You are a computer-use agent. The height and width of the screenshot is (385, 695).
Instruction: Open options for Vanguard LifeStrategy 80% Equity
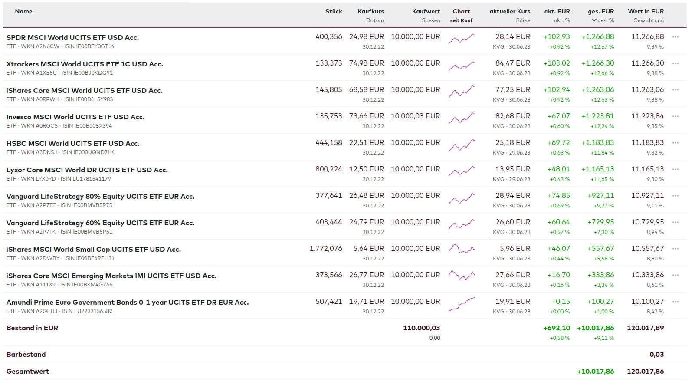tap(675, 196)
